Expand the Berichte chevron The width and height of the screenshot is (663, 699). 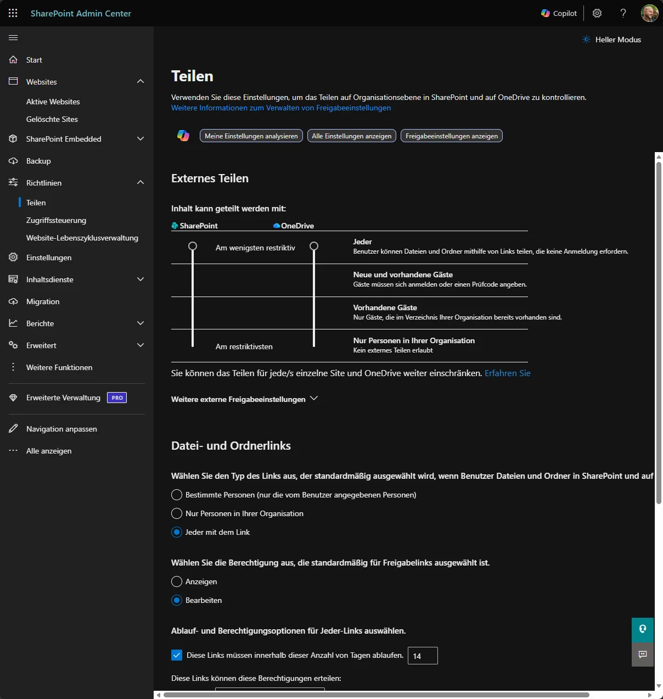tap(141, 323)
